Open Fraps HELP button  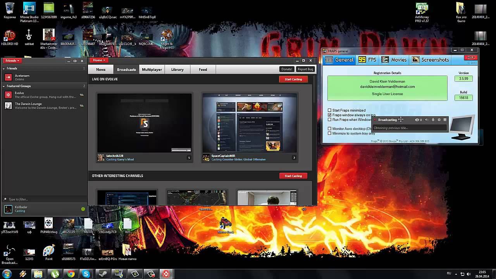[x=471, y=58]
